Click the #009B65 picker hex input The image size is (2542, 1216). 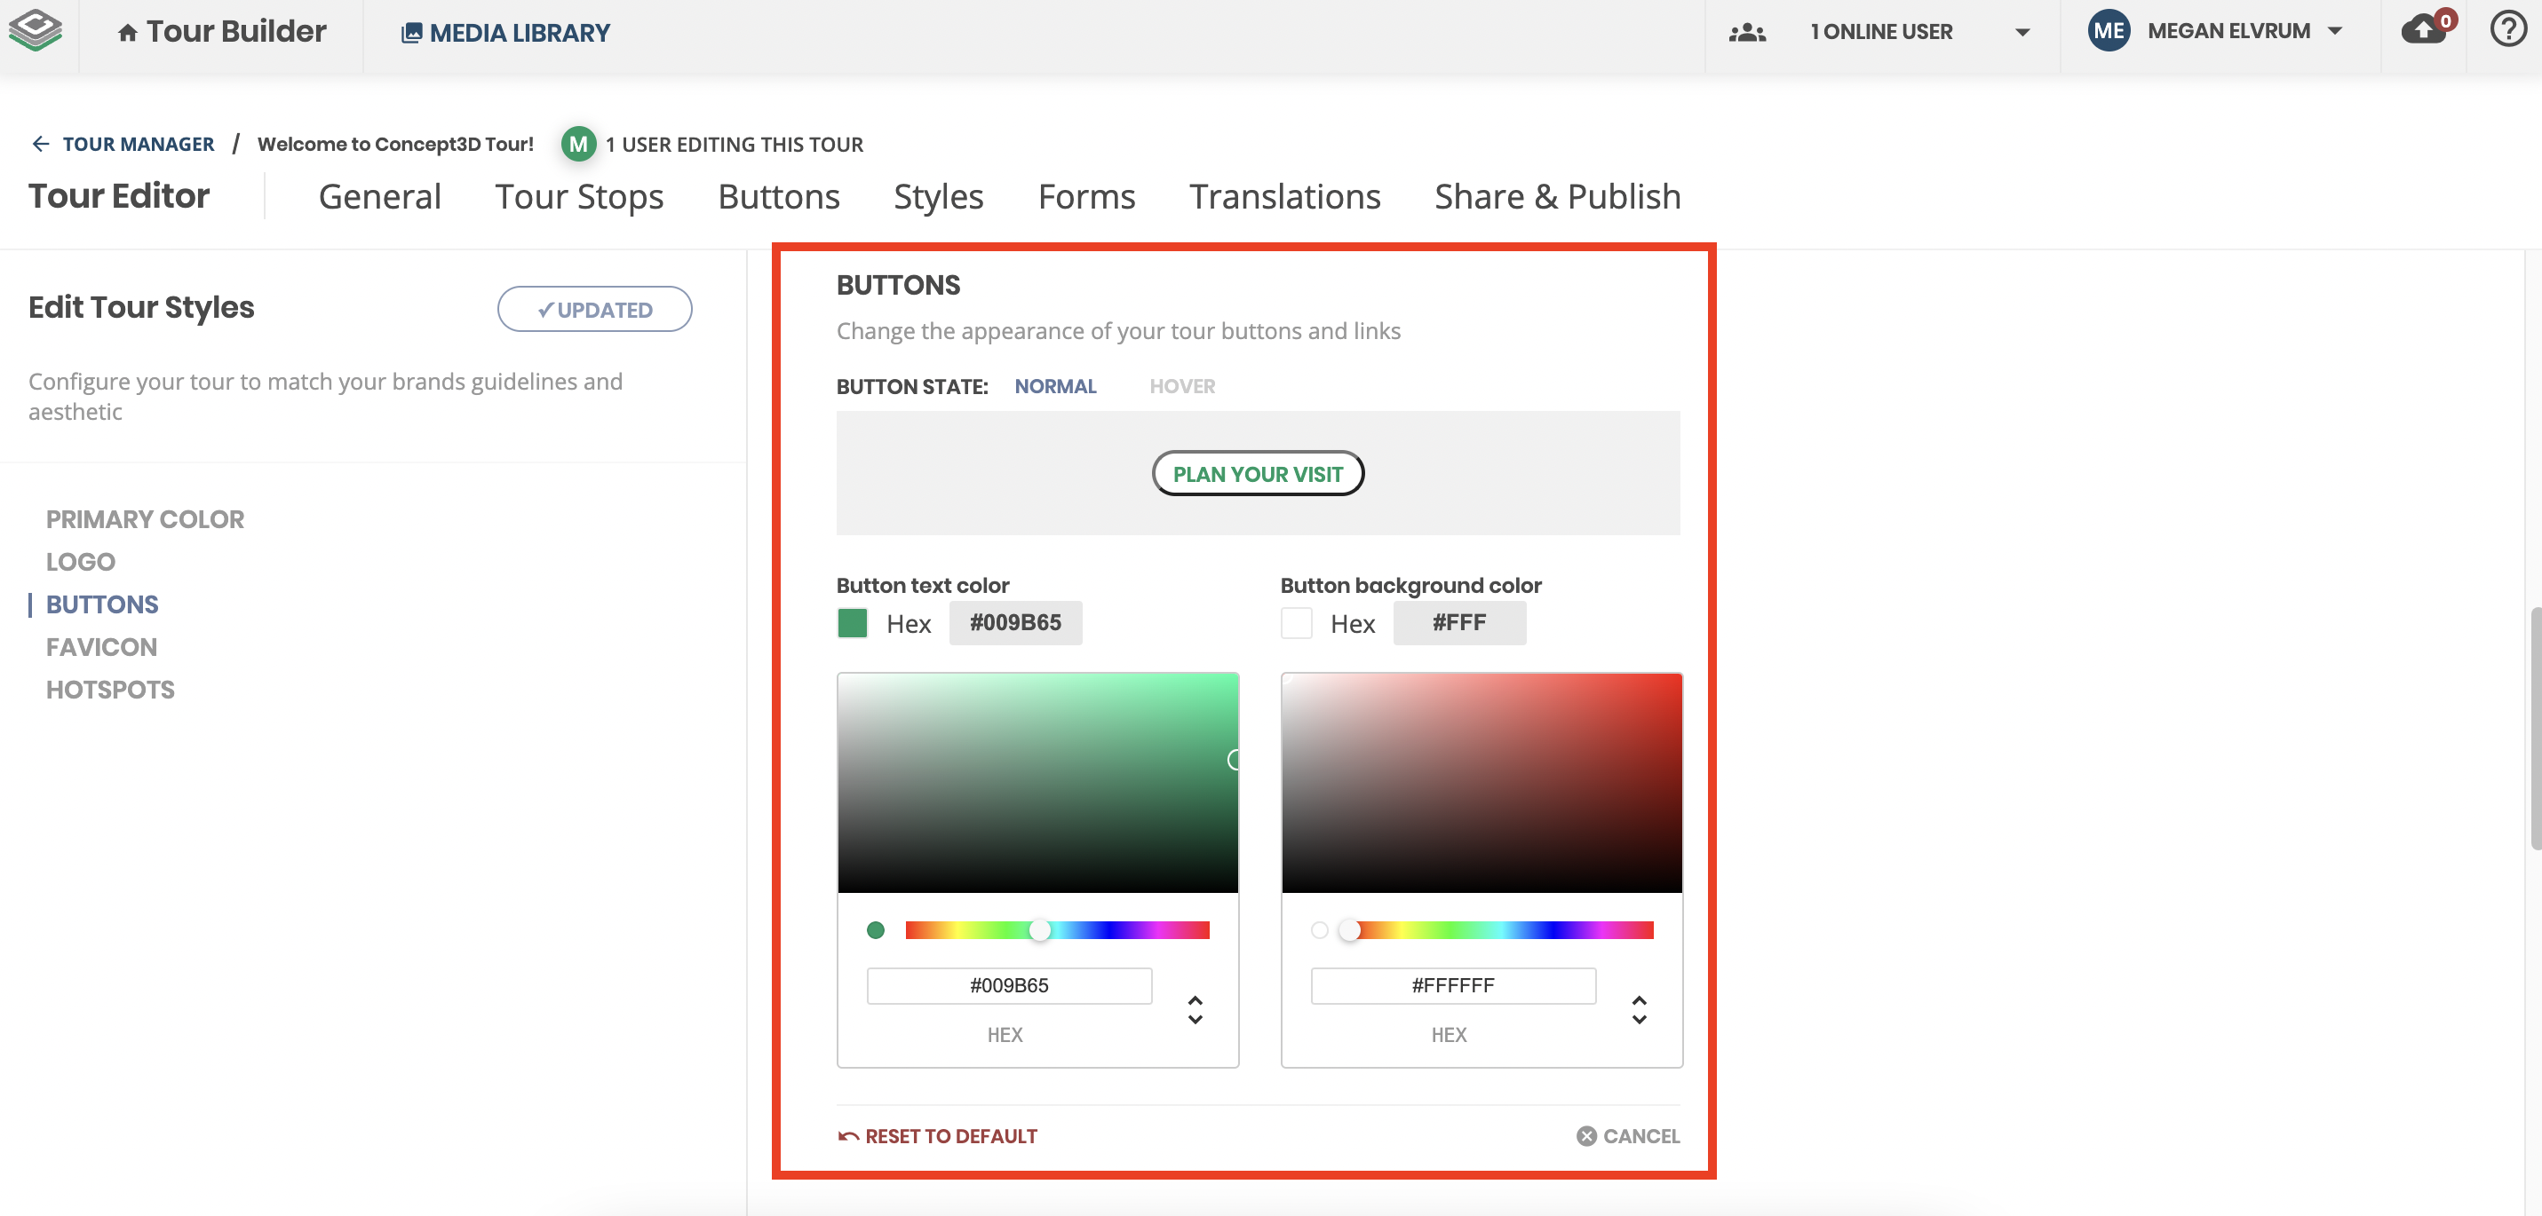coord(1008,985)
